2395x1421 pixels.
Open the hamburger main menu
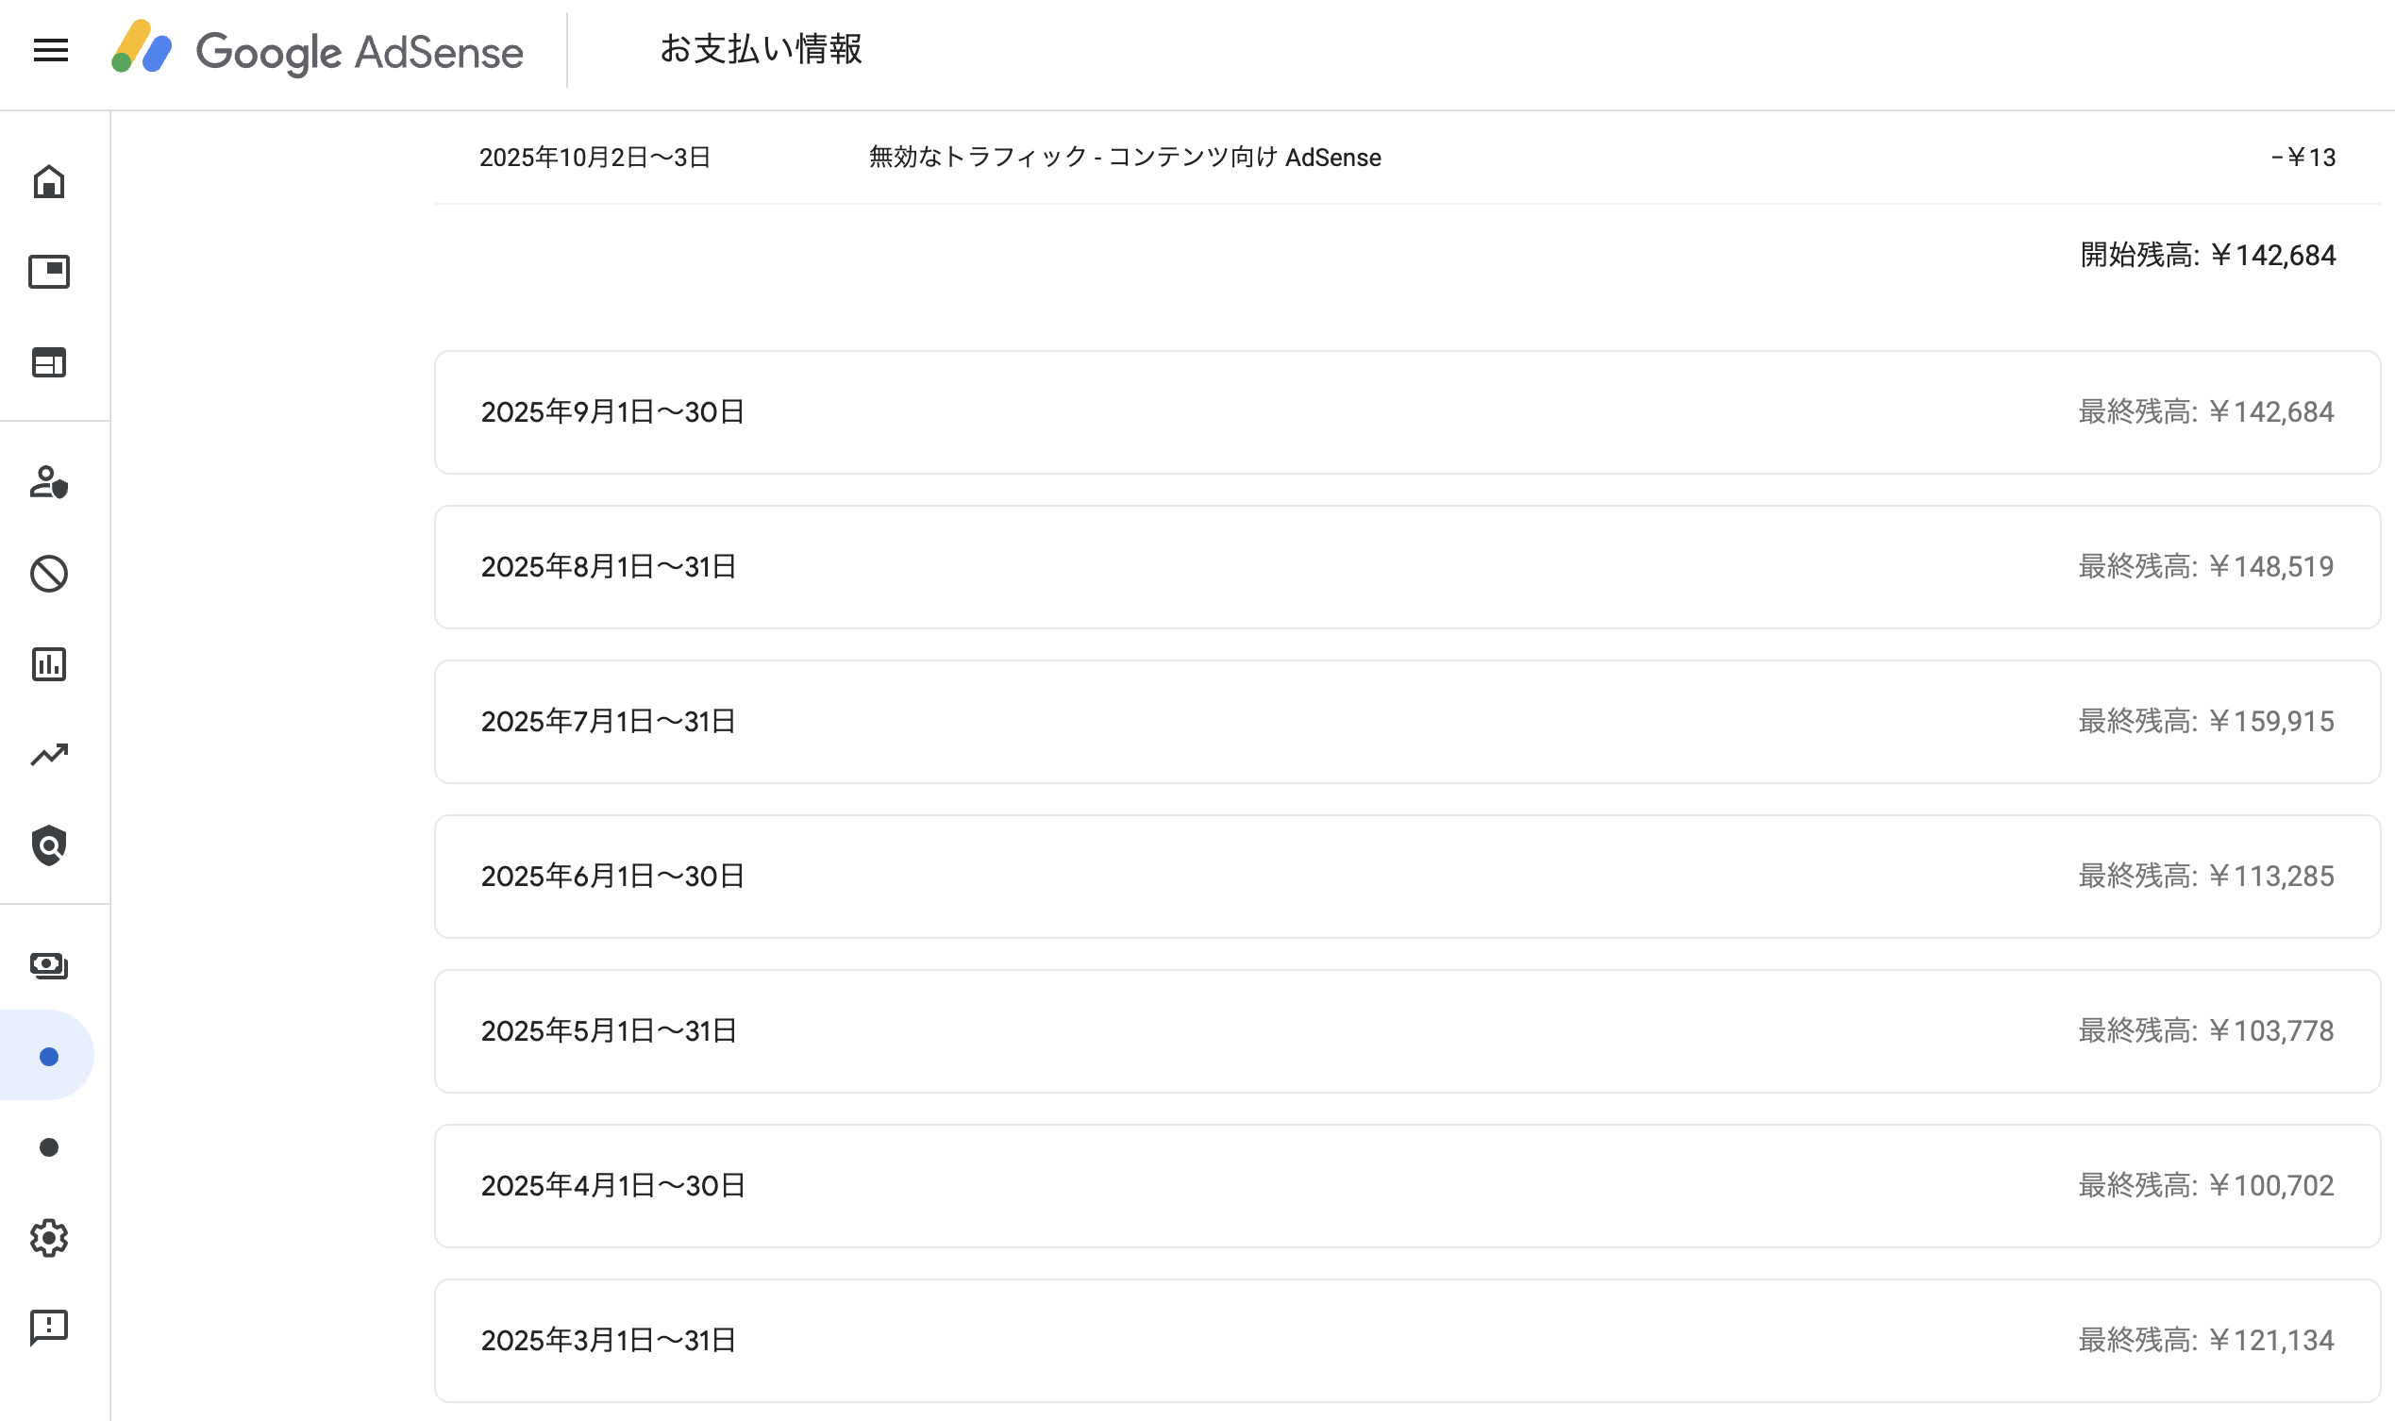51,50
